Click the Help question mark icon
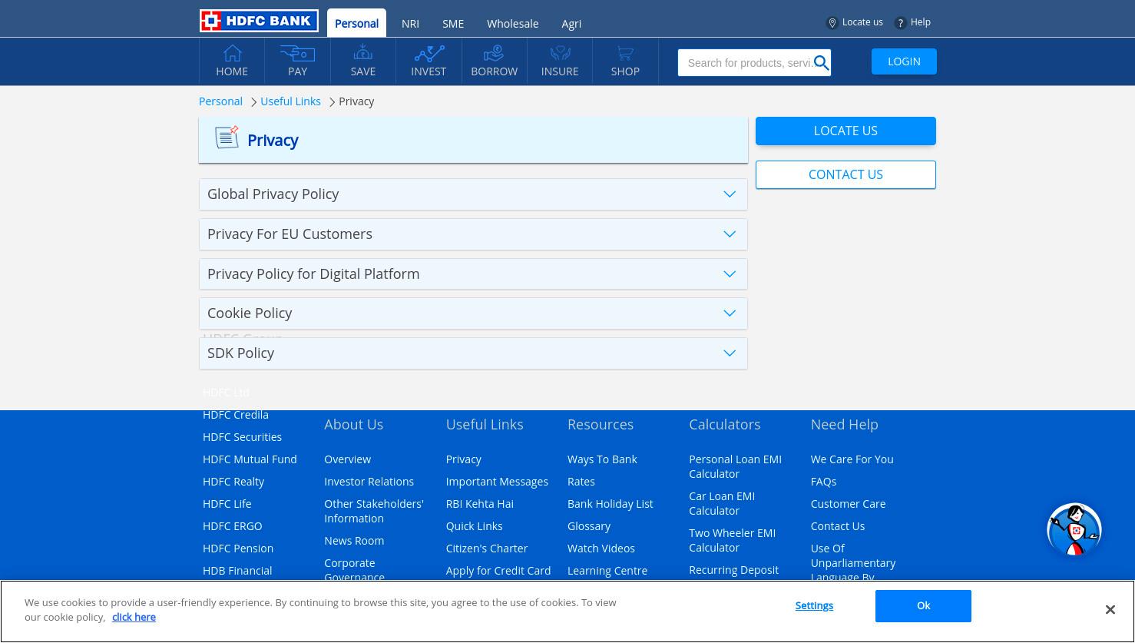The image size is (1135, 643). [901, 23]
